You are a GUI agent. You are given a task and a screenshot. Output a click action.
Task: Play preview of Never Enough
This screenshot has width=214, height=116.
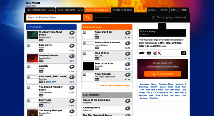128,75
